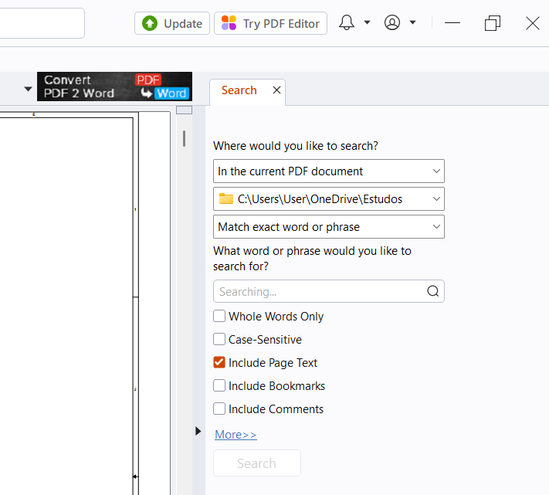549x495 pixels.
Task: Open the user account profile icon
Action: pyautogui.click(x=392, y=23)
